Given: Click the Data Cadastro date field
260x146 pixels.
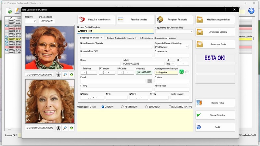Looking at the screenshot, I should [47, 21].
